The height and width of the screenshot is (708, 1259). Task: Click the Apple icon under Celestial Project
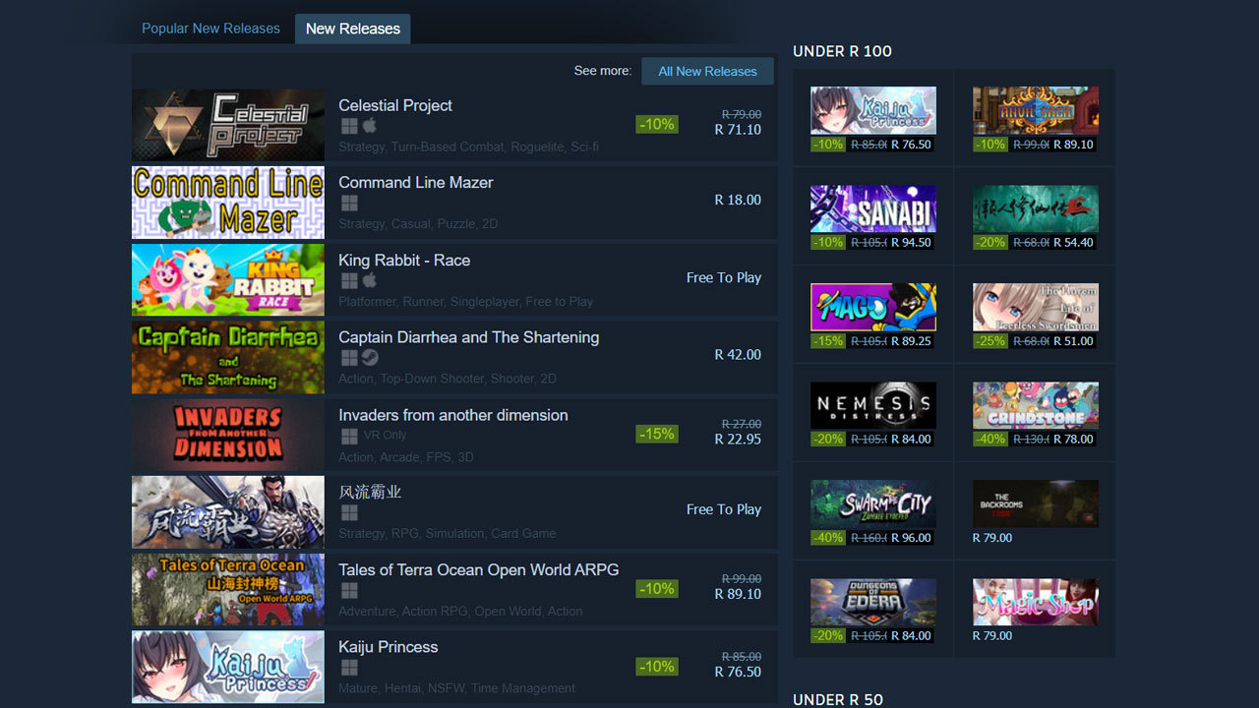370,126
